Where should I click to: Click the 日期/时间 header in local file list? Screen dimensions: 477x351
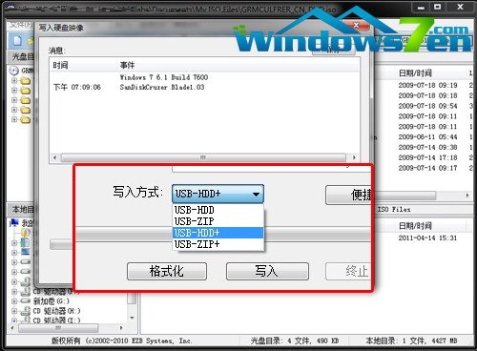pyautogui.click(x=415, y=226)
